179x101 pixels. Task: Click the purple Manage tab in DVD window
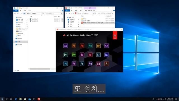90,8
